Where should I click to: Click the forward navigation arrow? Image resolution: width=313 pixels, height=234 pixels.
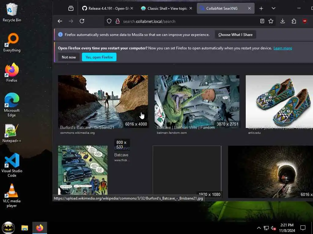(71, 21)
